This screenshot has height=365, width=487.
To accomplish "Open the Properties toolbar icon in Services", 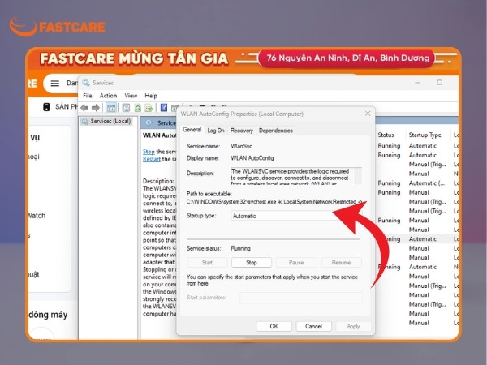I will pyautogui.click(x=126, y=108).
